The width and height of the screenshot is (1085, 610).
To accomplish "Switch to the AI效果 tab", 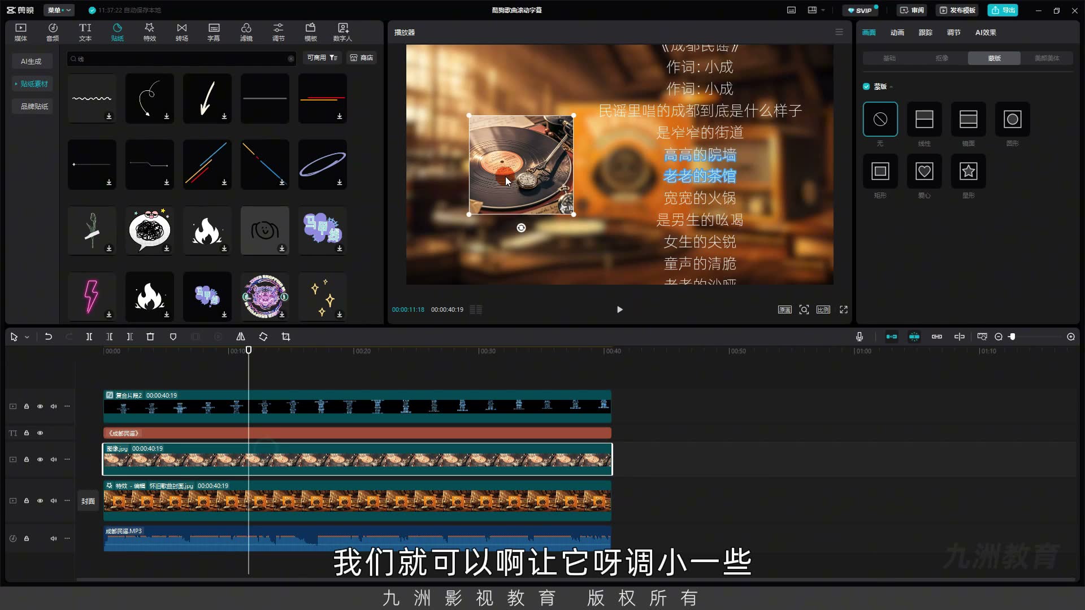I will click(x=986, y=32).
